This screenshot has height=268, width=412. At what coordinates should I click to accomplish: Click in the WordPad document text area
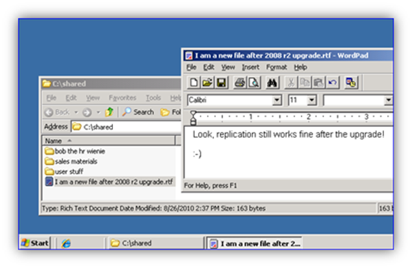point(289,152)
